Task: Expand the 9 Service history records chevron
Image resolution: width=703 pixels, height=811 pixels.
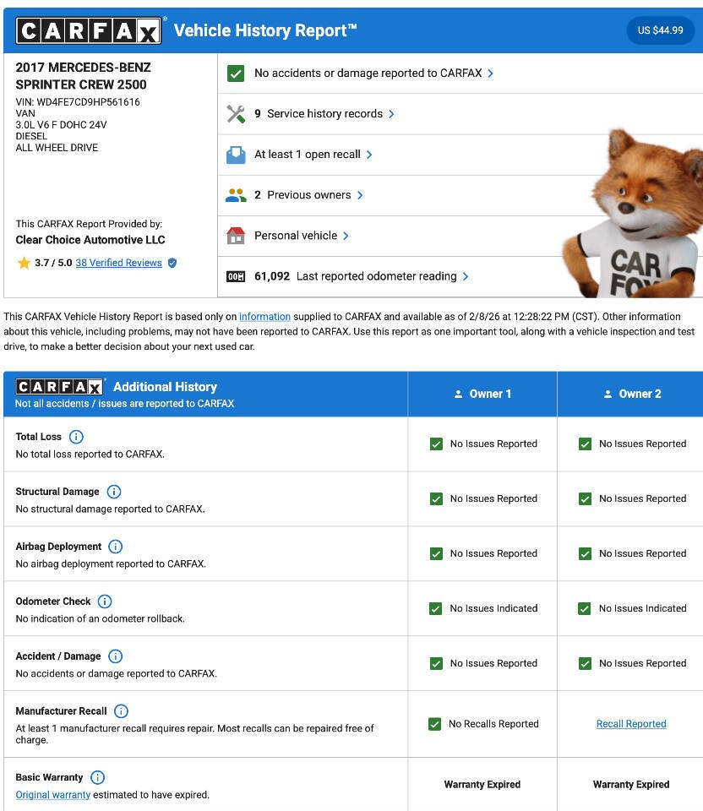Action: [391, 114]
